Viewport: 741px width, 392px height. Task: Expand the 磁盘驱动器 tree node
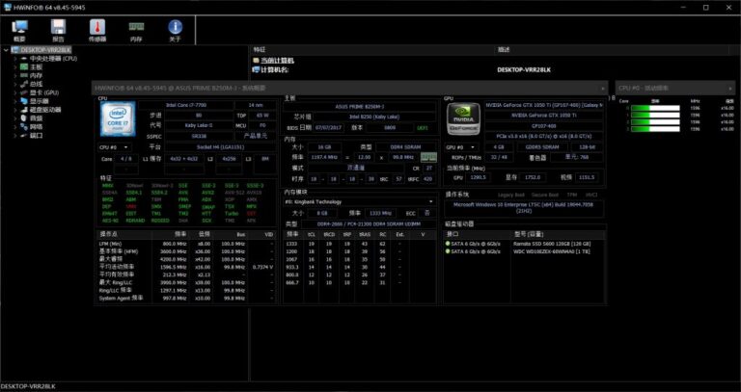click(15, 110)
